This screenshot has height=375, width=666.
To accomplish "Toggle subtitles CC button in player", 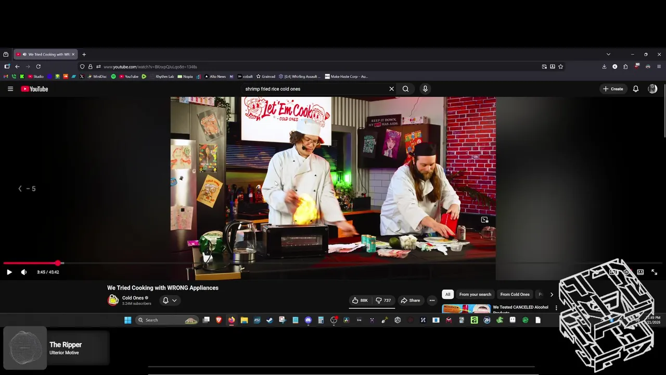I will [613, 272].
